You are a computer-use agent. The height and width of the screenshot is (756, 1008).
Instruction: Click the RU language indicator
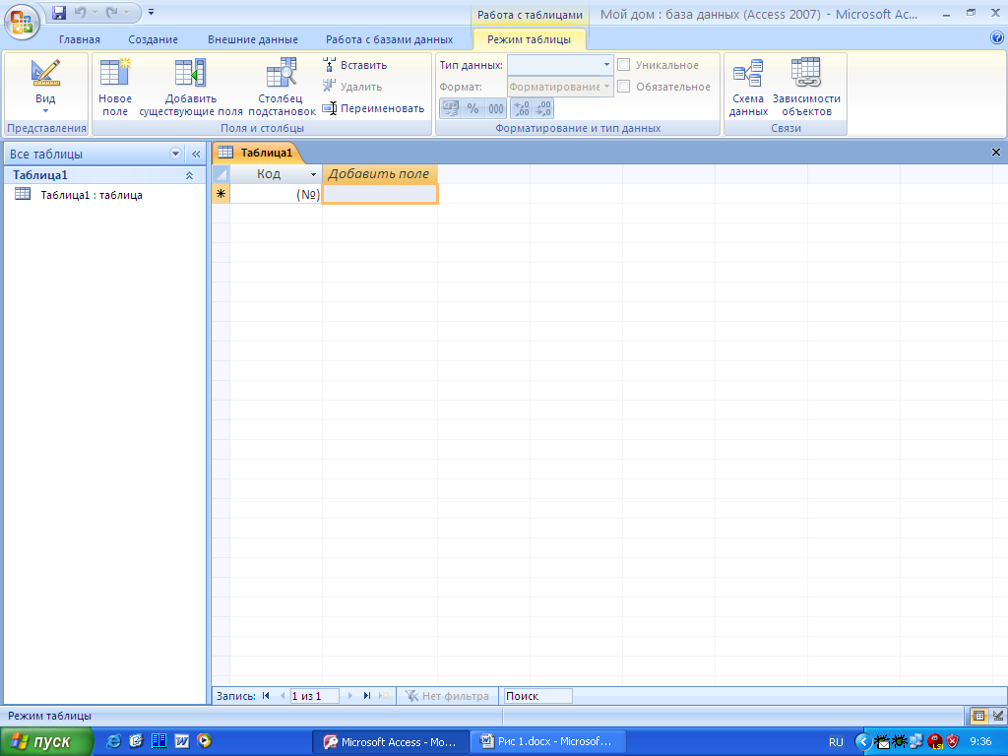coord(836,742)
